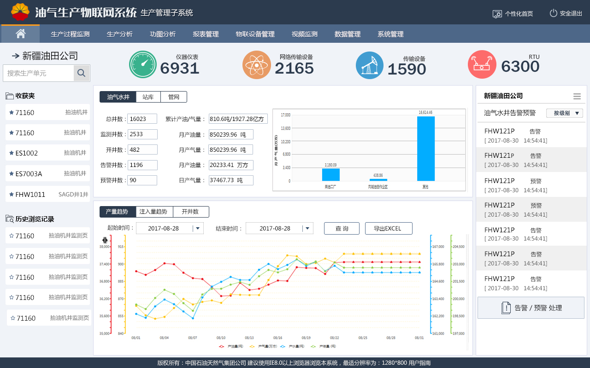Click the tallest blue bar 16,614.46
The width and height of the screenshot is (590, 368).
pyautogui.click(x=426, y=149)
